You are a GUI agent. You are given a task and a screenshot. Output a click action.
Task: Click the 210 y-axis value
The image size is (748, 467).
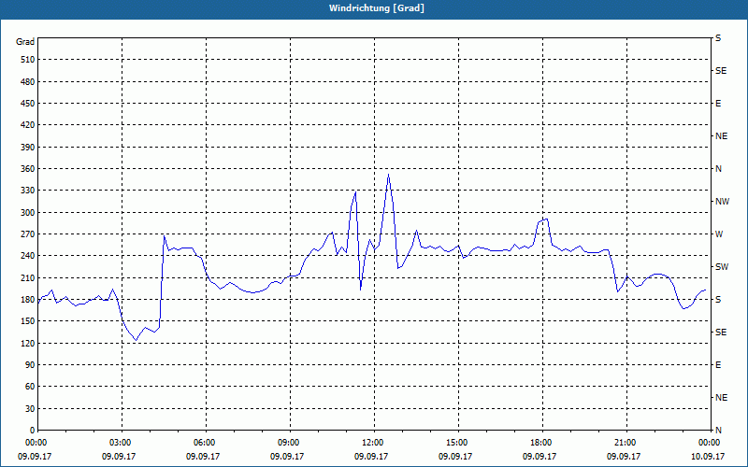coord(28,277)
